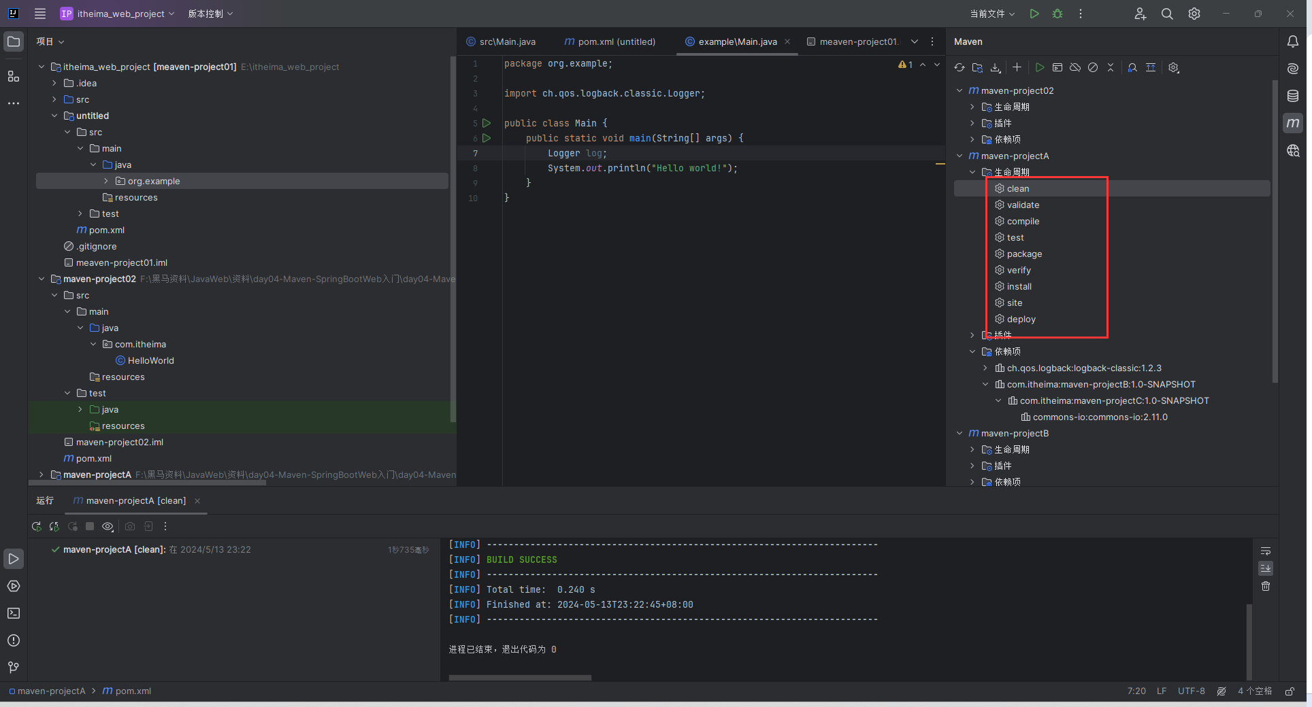Collapse maven-project02 node in Maven panel
The height and width of the screenshot is (707, 1312).
point(960,90)
